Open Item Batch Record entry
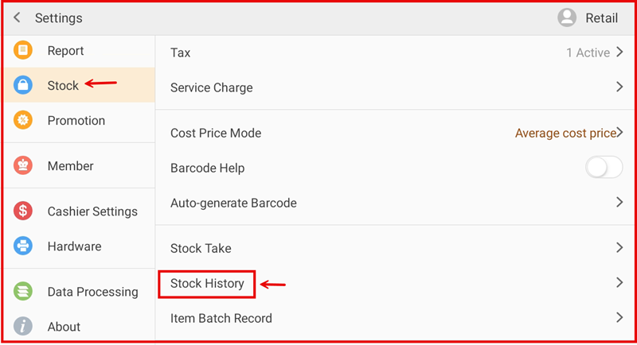 coord(221,318)
